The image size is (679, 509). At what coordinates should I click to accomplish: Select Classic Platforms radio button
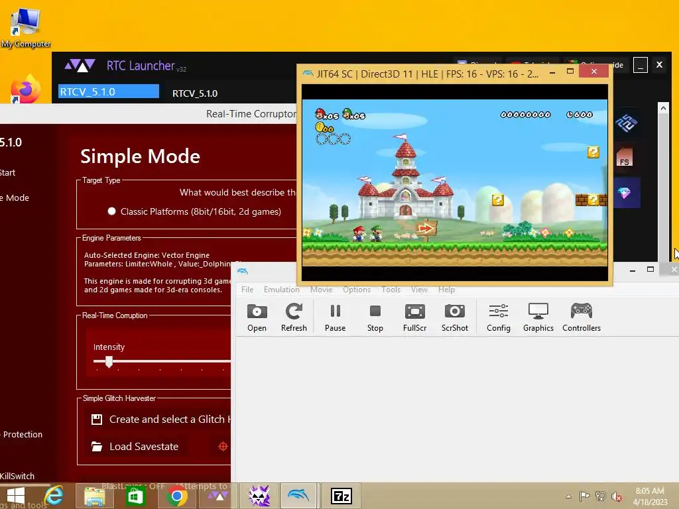pos(111,211)
